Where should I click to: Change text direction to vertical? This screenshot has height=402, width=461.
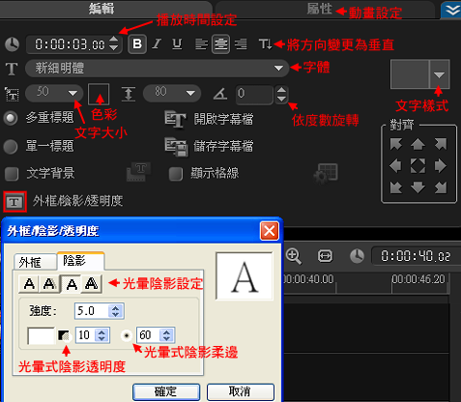point(266,44)
